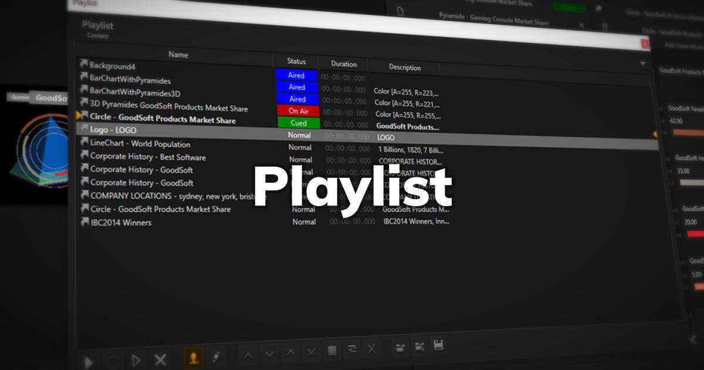Click the 33.00 value field in right panel
This screenshot has height=370, width=704.
pos(683,171)
